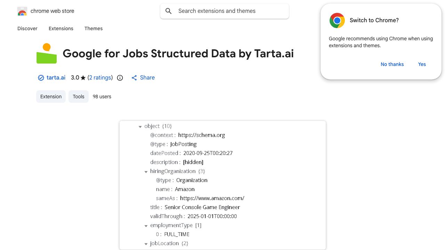Click datePosted value 2020-09-25T00:20:27
Image resolution: width=445 pixels, height=250 pixels.
click(208, 153)
